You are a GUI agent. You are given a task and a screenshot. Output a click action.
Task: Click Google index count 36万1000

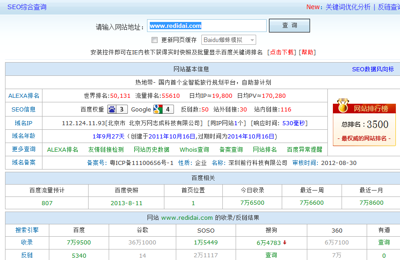142,242
